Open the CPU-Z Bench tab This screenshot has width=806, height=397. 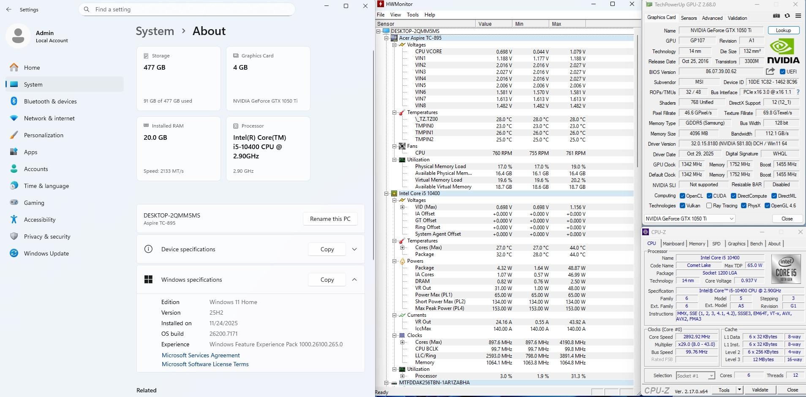coord(756,244)
